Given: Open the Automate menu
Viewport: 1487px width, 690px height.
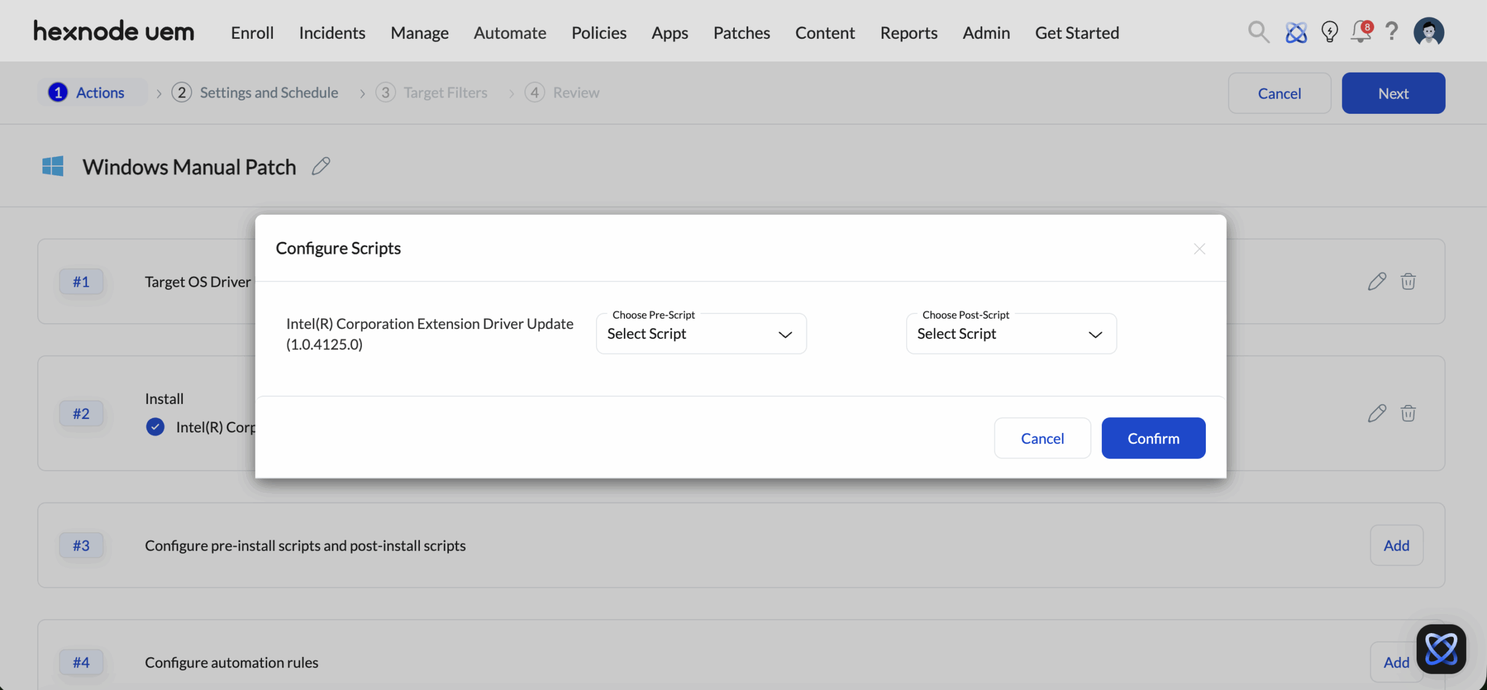Looking at the screenshot, I should click(x=510, y=32).
